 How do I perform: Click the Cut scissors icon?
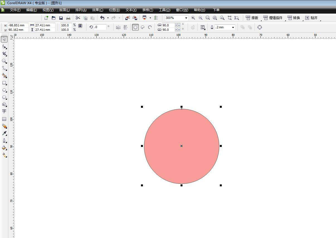(78, 18)
